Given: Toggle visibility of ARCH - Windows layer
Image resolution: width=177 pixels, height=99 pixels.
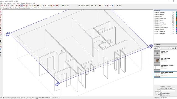Looking at the screenshot, I should pyautogui.click(x=173, y=30).
